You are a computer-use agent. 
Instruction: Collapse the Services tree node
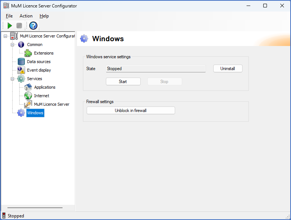(13, 79)
